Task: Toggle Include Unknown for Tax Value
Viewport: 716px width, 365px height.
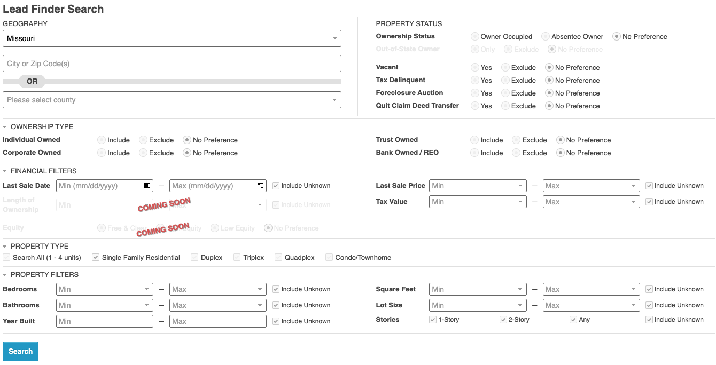Action: [x=649, y=202]
